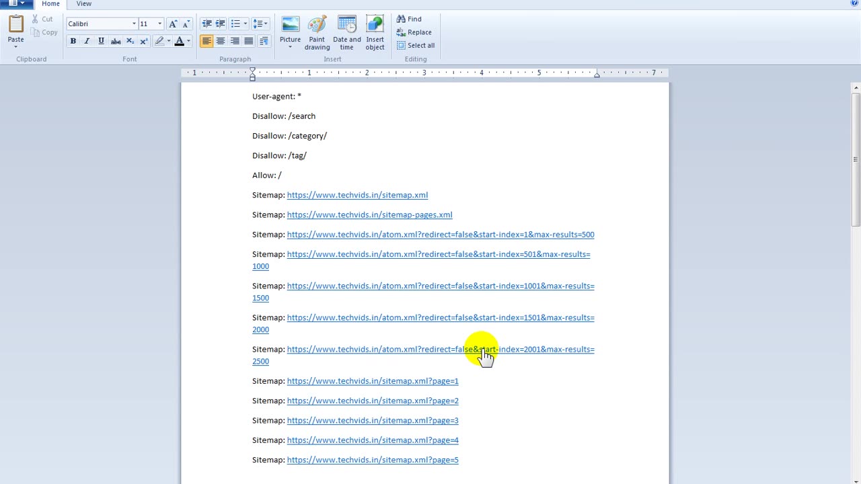Screen dimensions: 861x484
Task: Open the sitemap.xml?page=3 link
Action: tap(373, 420)
